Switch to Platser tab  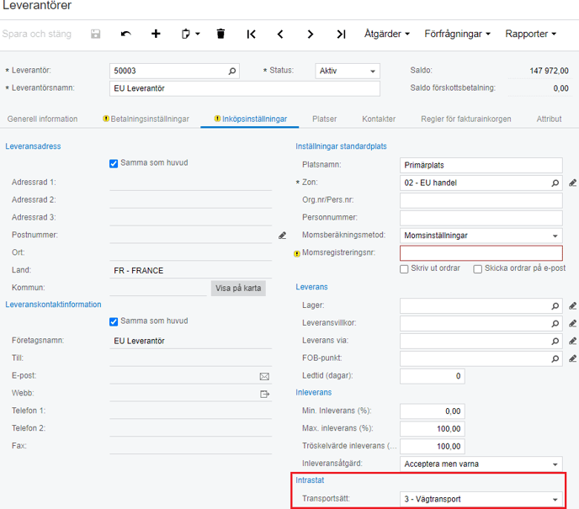(325, 119)
